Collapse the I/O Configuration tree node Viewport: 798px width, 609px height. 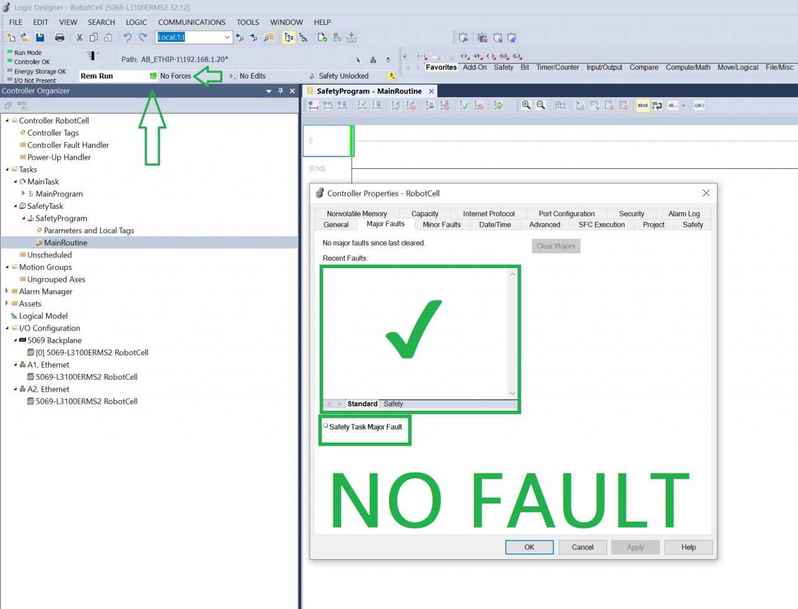click(7, 328)
